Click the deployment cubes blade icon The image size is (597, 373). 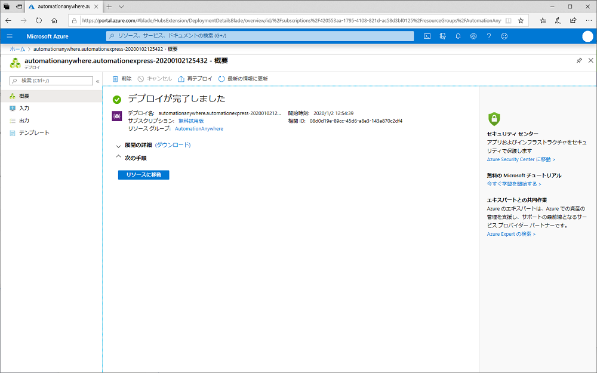(16, 63)
